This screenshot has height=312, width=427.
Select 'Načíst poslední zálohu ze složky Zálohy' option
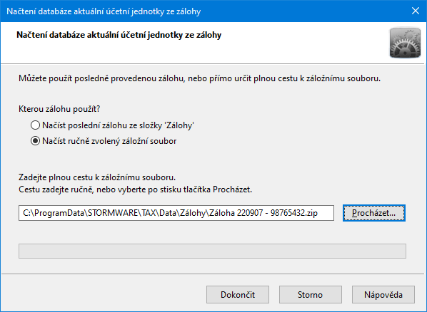tap(112, 125)
